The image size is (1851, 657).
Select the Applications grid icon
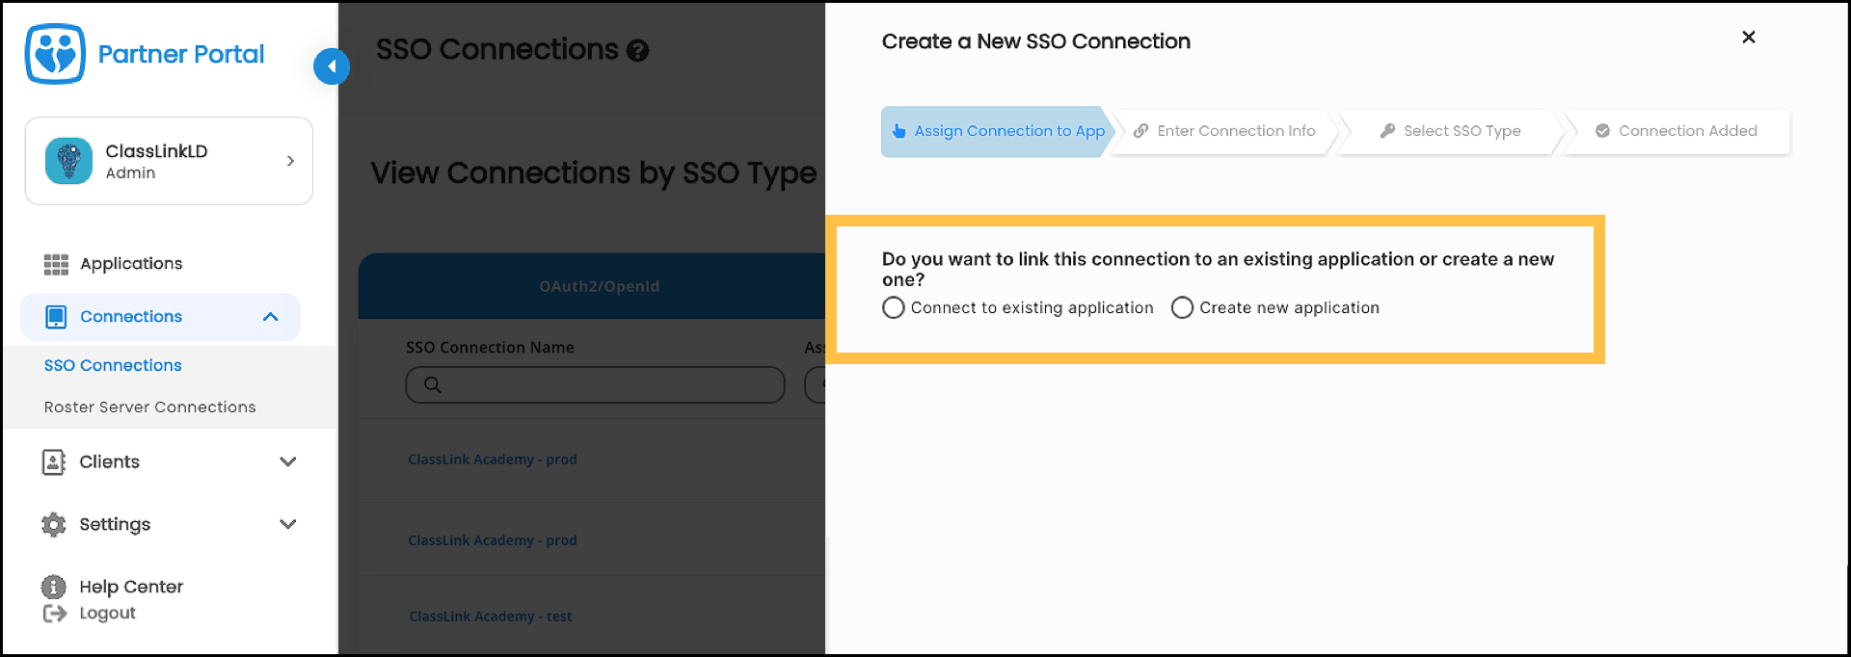(x=56, y=263)
